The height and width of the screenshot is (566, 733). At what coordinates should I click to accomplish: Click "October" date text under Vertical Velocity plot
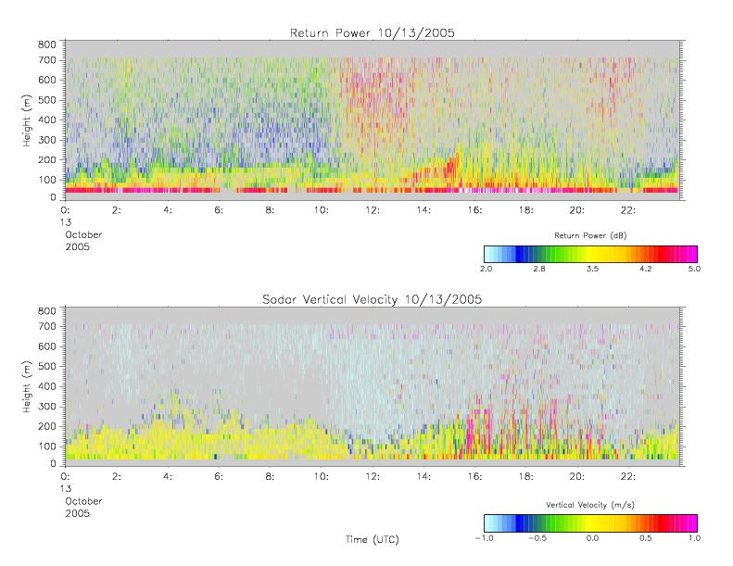click(x=83, y=501)
